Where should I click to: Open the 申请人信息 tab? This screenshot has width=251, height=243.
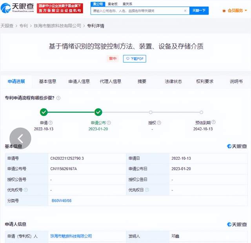[79, 82]
